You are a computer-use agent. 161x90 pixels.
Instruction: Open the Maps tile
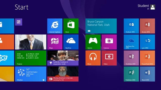click(55, 42)
